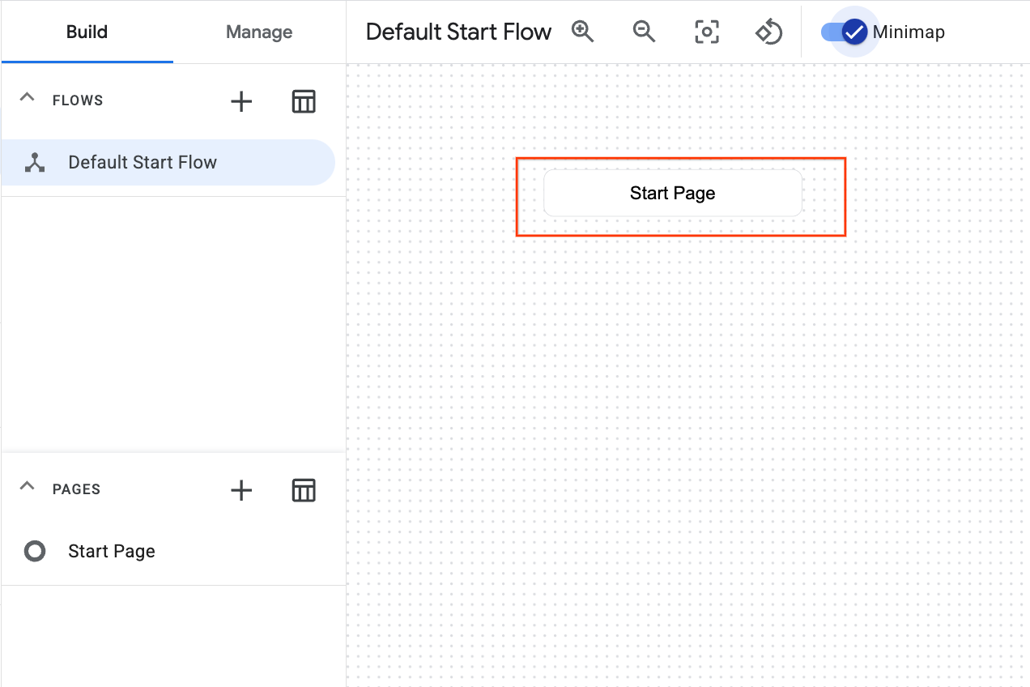Collapse the Pages section
1030x687 pixels.
(27, 486)
